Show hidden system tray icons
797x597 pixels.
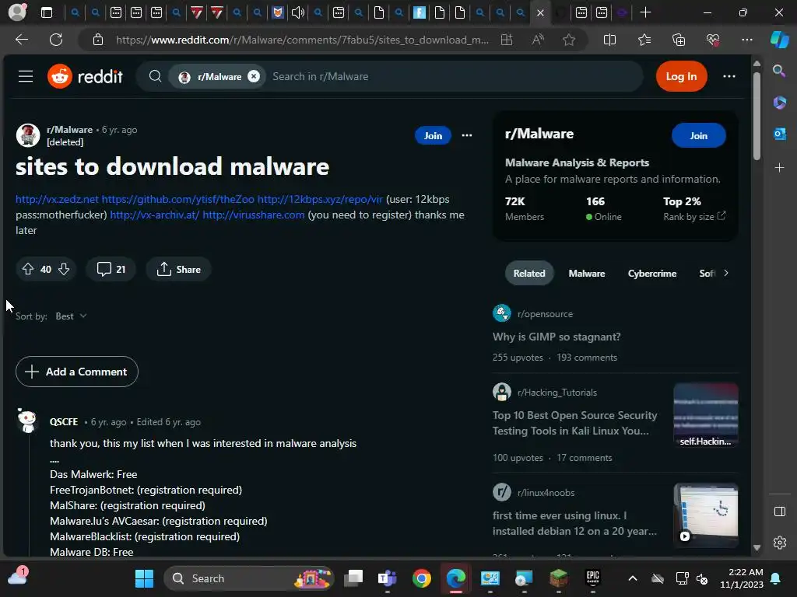point(632,578)
